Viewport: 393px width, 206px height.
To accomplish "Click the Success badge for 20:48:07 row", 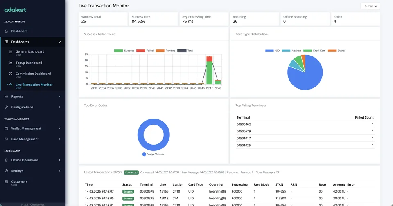I will [128, 191].
